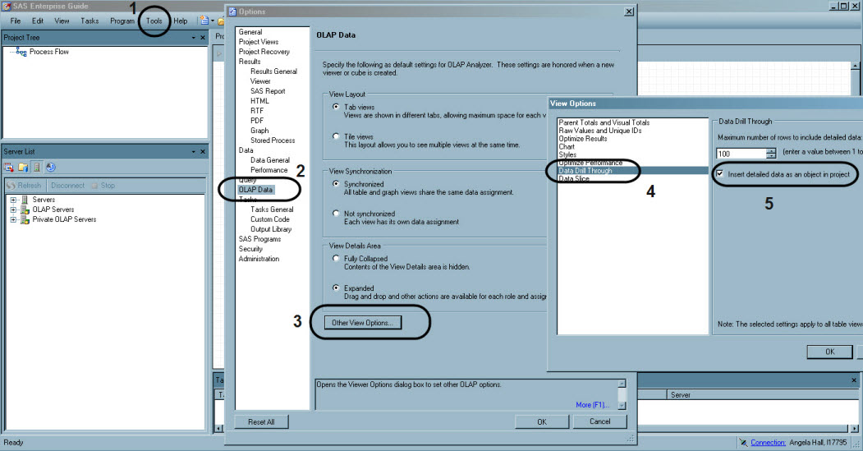Select Project Views in options list
The image size is (863, 451).
click(x=259, y=42)
